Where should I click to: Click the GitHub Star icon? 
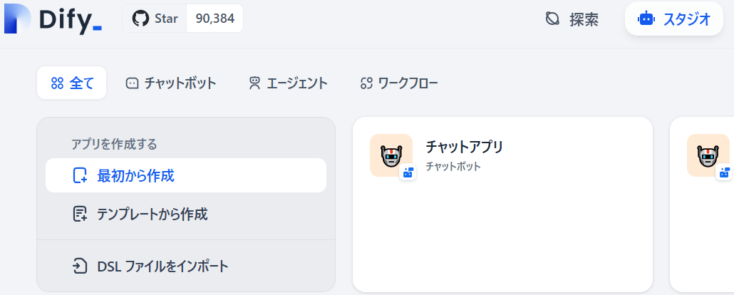pos(143,19)
